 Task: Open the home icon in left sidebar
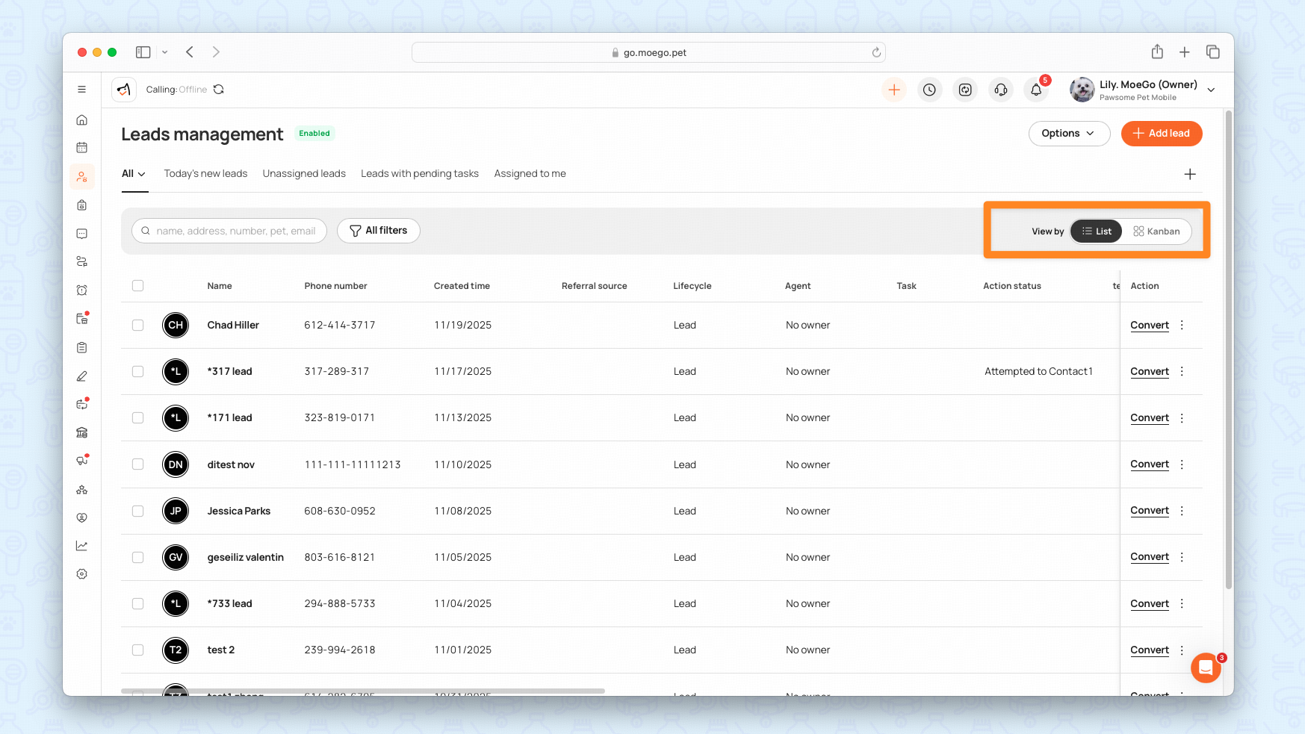(82, 120)
